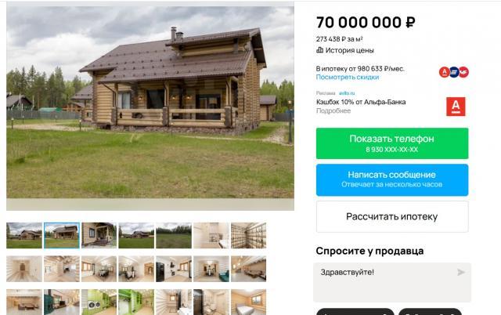Viewport: 501px width, 315px height.
Task: Select the porch close-up thumbnail
Action: (99, 235)
